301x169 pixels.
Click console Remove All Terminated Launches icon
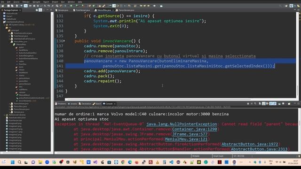point(255,104)
